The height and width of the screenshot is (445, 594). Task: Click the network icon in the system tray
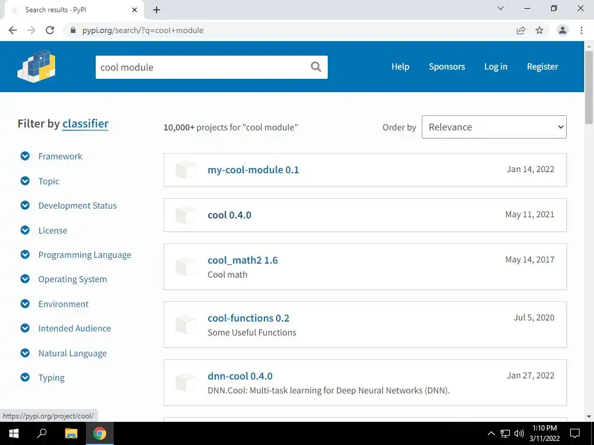coord(505,433)
